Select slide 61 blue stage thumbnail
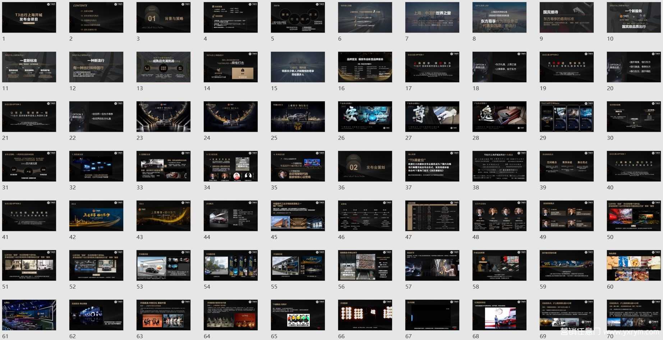Image resolution: width=663 pixels, height=340 pixels. 29,315
